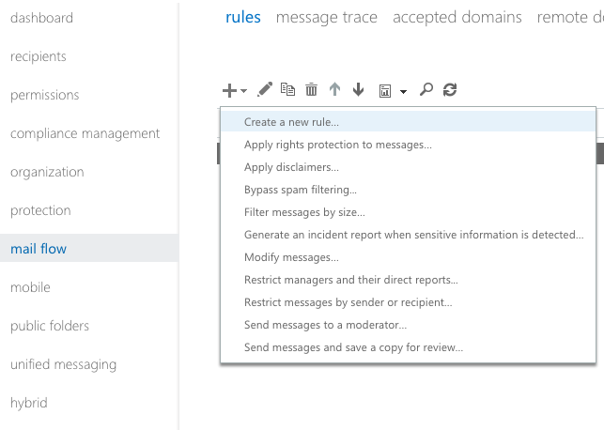
Task: Open hybrid in sidebar
Action: [x=29, y=403]
